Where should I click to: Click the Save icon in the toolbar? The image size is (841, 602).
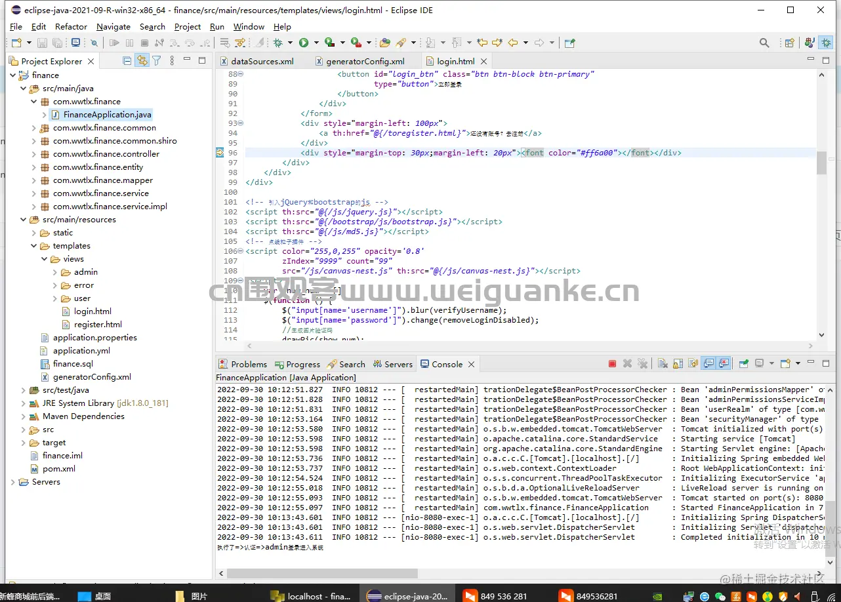(42, 43)
